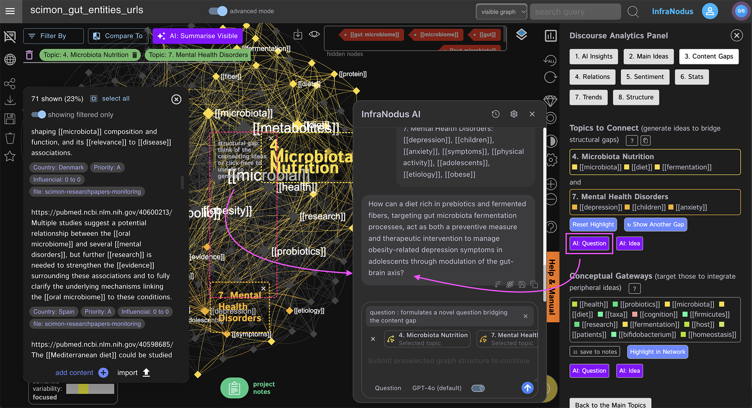This screenshot has height=408, width=752.
Task: Click the share icon in left sidebar
Action: [x=10, y=83]
